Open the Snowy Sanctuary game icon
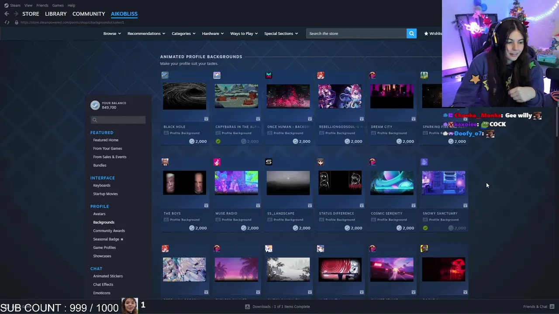The width and height of the screenshot is (559, 314). coord(424,162)
